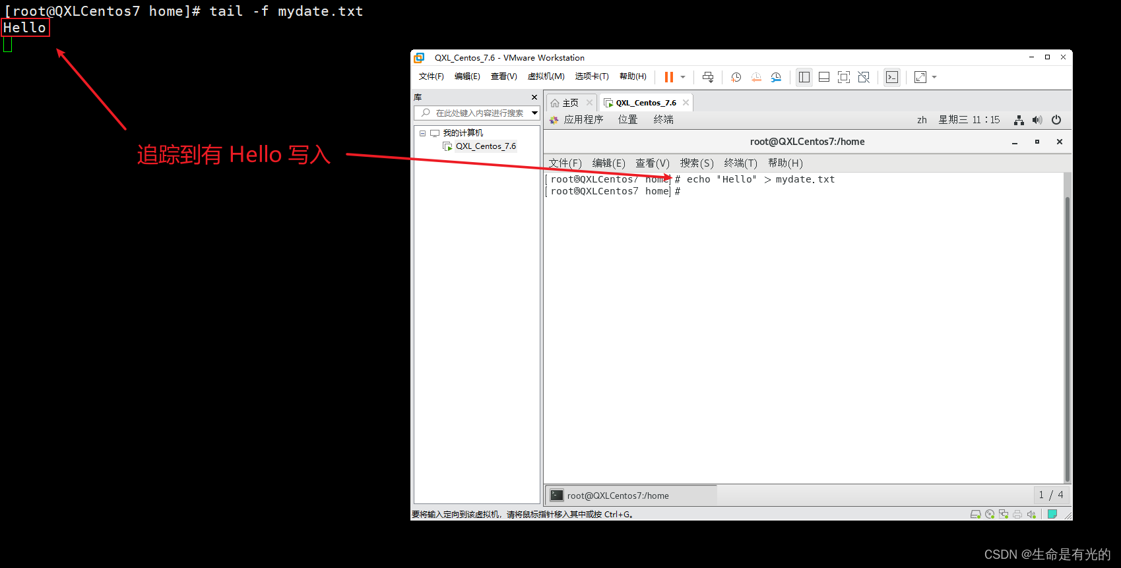Click the teal message log icon
The image size is (1121, 568).
tap(1052, 515)
